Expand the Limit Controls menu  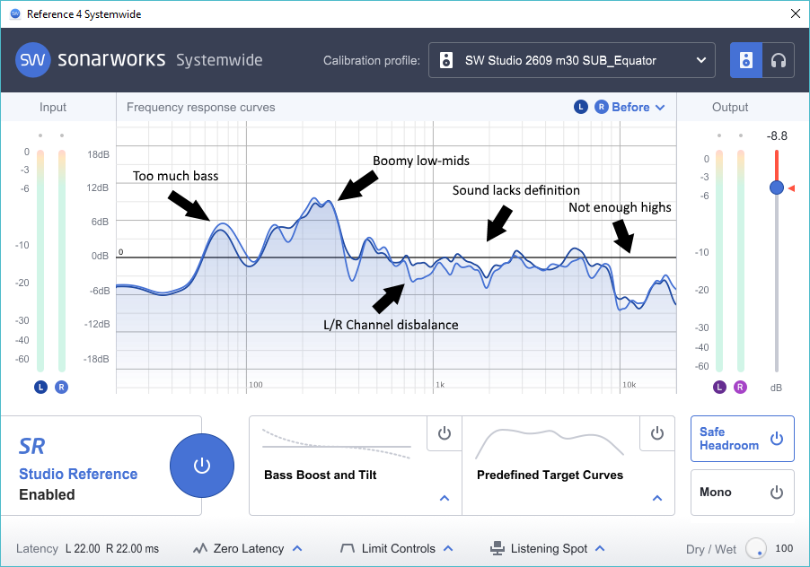448,548
